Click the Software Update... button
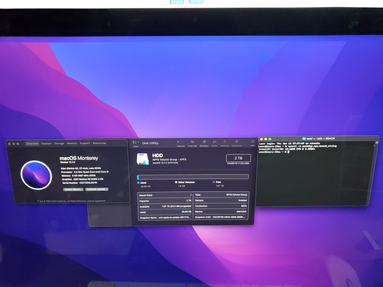The width and height of the screenshot is (383, 287). 97,189
